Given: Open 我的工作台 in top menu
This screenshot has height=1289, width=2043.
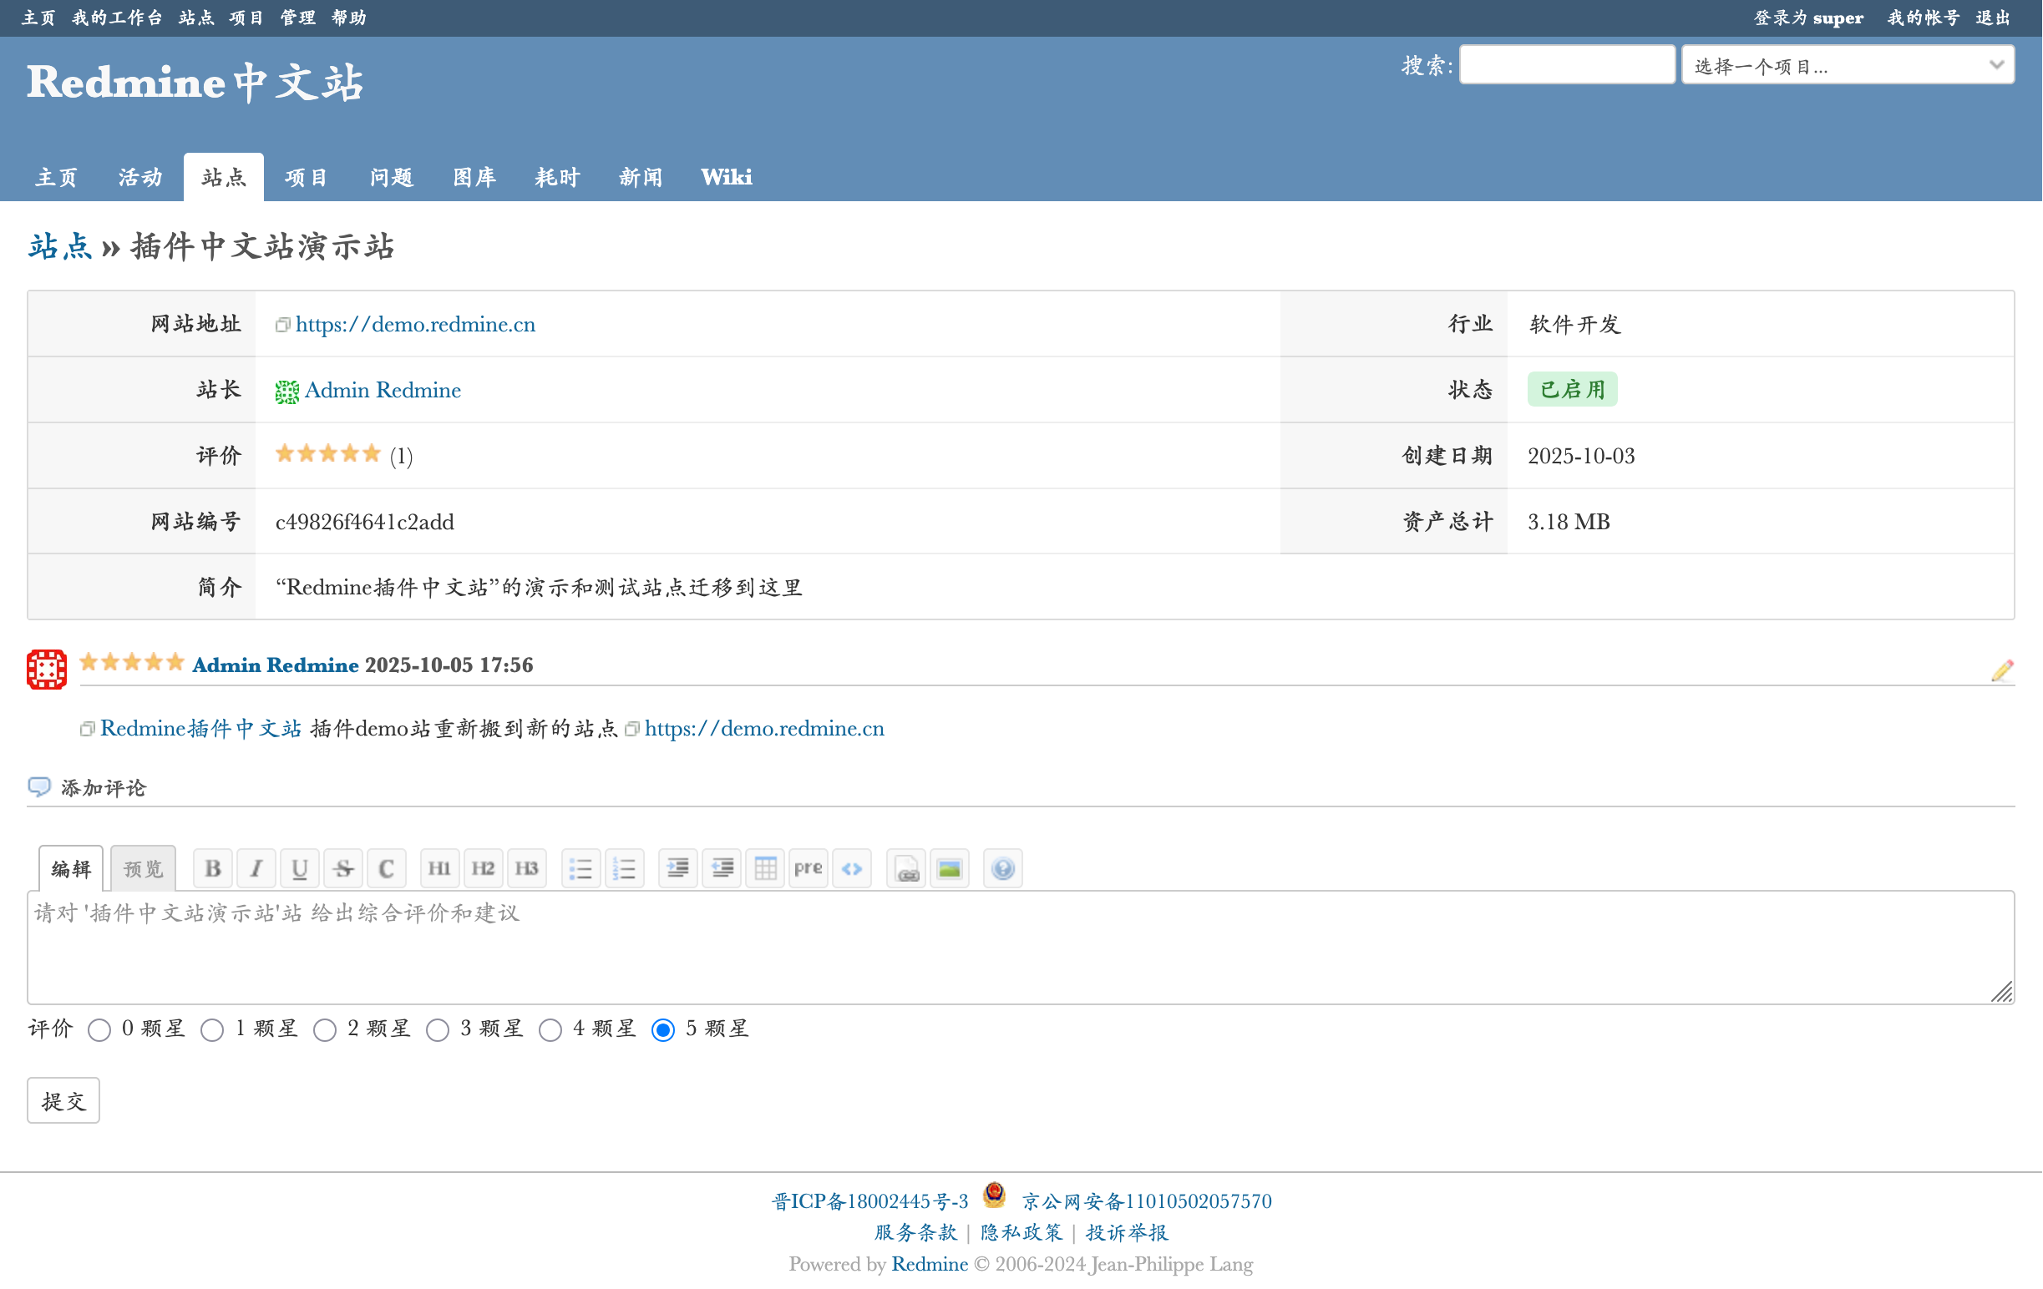Looking at the screenshot, I should click(x=117, y=18).
